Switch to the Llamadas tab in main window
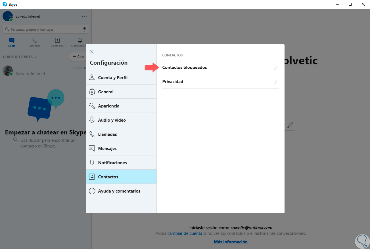Viewport: 370px width, 249px height. coord(34,42)
